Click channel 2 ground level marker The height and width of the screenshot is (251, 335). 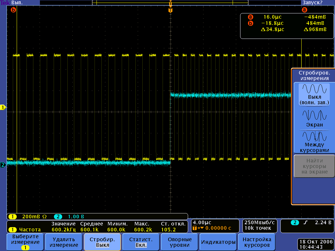pyautogui.click(x=3, y=165)
